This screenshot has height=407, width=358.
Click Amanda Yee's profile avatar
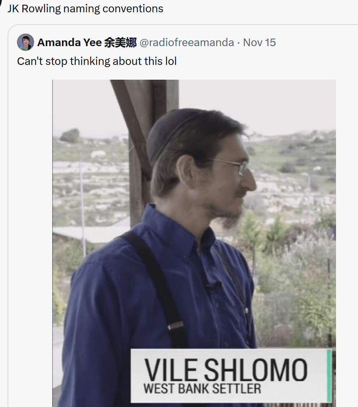point(26,42)
